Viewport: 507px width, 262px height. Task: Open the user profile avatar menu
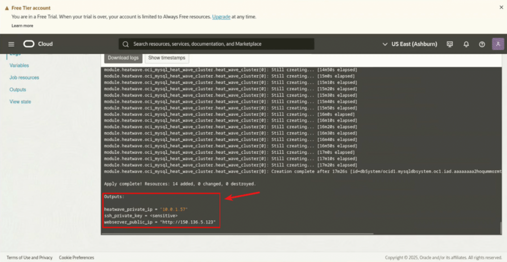point(498,44)
